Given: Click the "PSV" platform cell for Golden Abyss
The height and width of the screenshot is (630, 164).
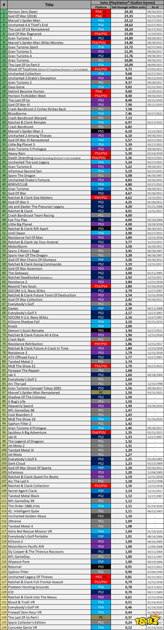Looking at the screenshot, I should [101, 516].
